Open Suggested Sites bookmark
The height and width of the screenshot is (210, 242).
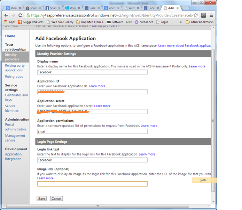click(x=31, y=22)
